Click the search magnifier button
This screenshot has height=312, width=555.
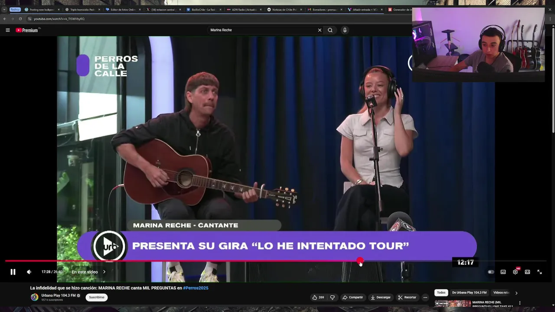pyautogui.click(x=330, y=30)
